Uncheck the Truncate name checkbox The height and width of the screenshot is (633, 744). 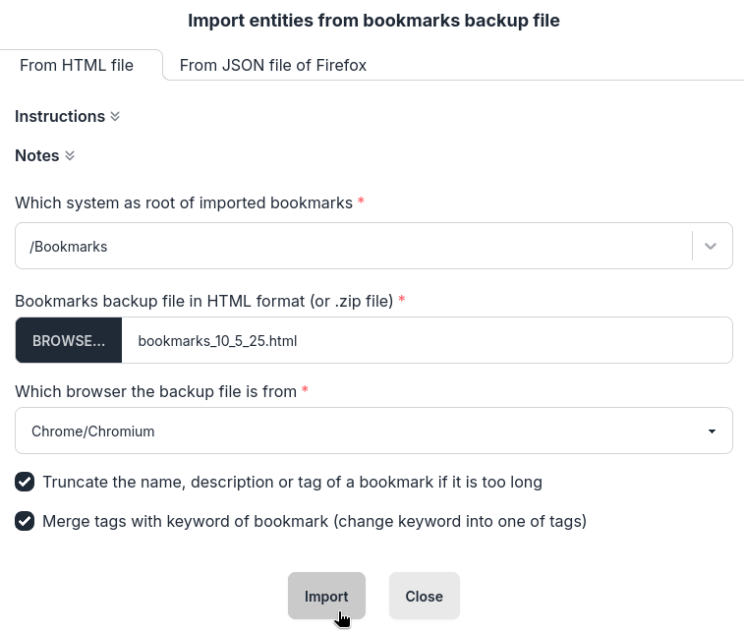pyautogui.click(x=25, y=482)
